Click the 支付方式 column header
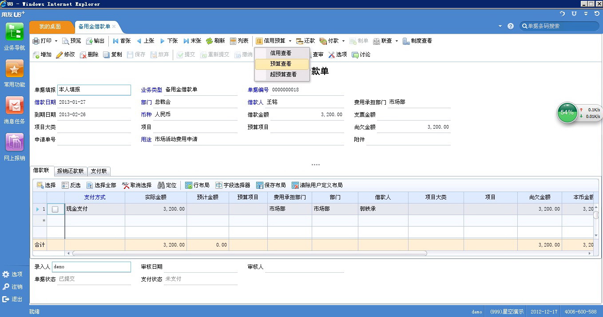Screen dimensions: 603x317 click(x=95, y=197)
